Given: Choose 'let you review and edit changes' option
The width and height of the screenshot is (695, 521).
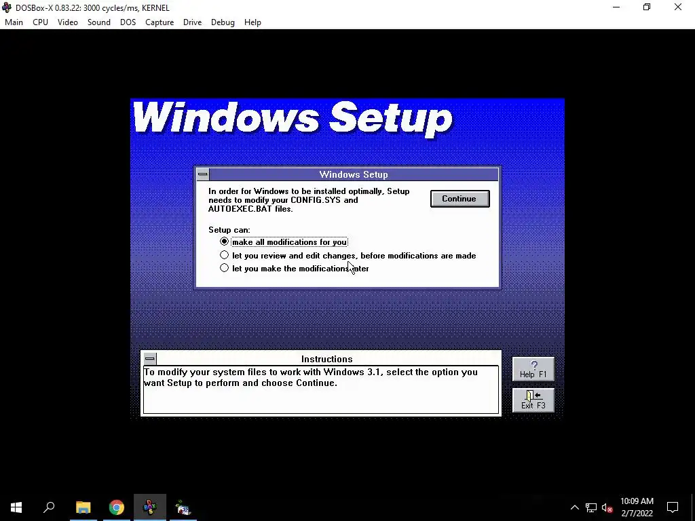Looking at the screenshot, I should (x=348, y=256).
